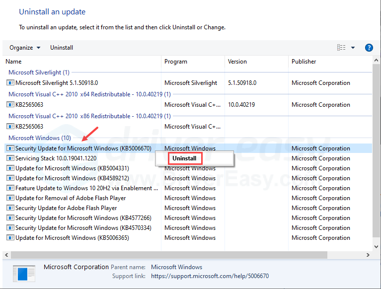Sort the list by Name column header
This screenshot has width=381, height=289.
click(14, 62)
